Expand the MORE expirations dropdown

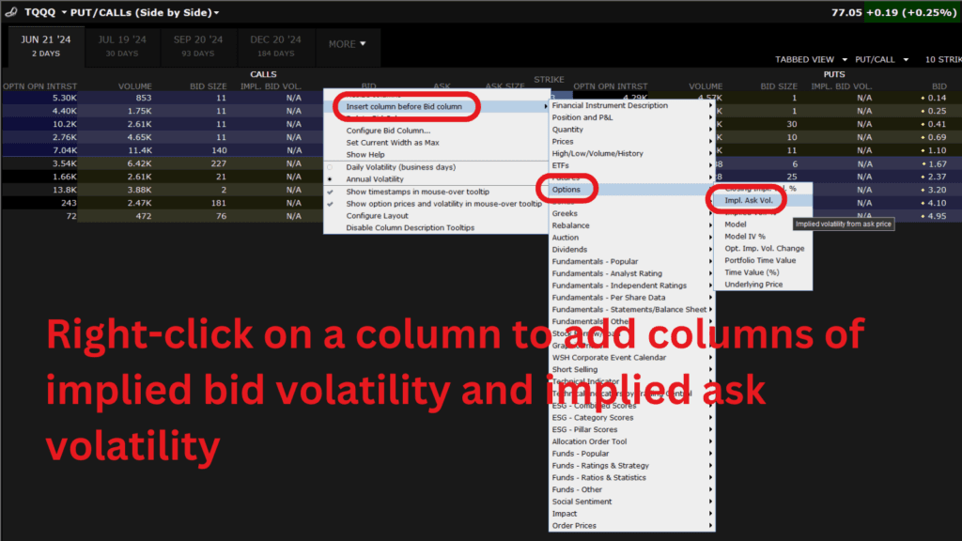[347, 42]
